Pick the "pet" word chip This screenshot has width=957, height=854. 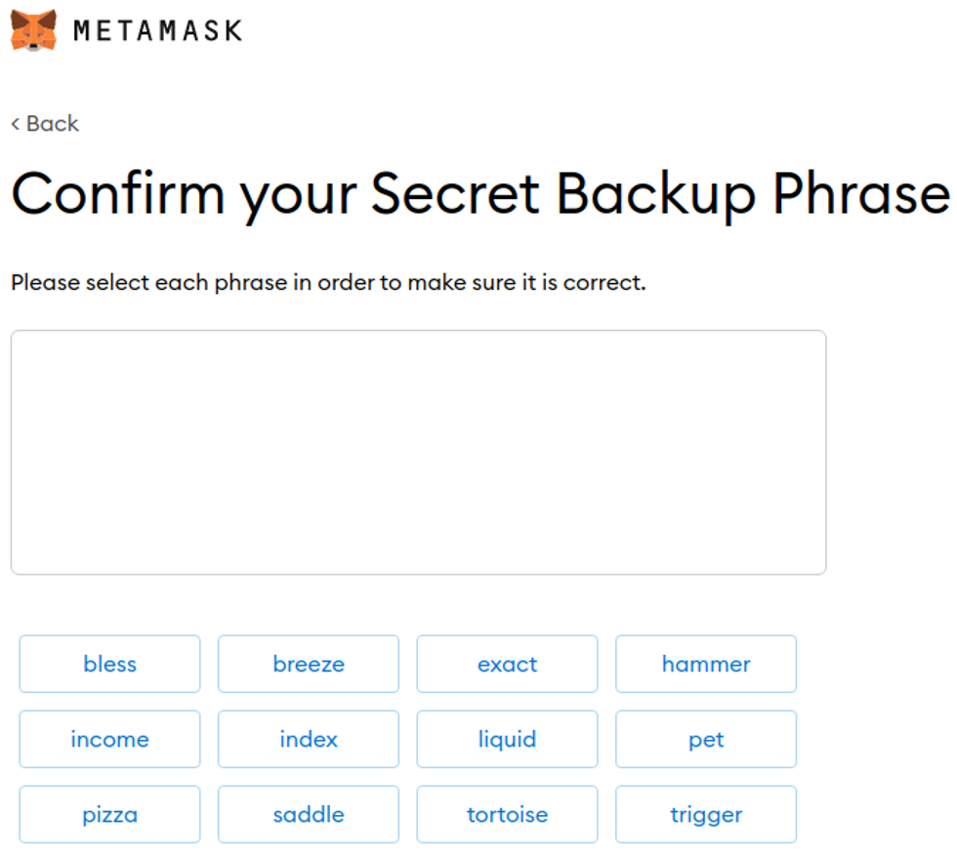[706, 739]
